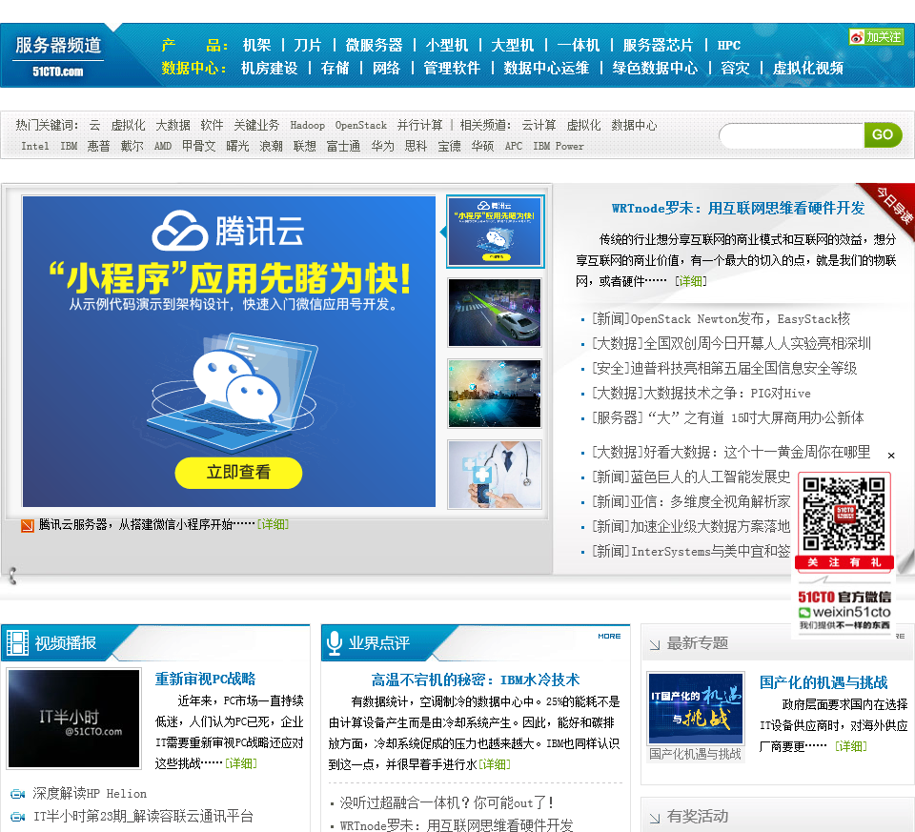Select the car on road slide thumbnail
Image resolution: width=915 pixels, height=832 pixels.
pos(495,313)
